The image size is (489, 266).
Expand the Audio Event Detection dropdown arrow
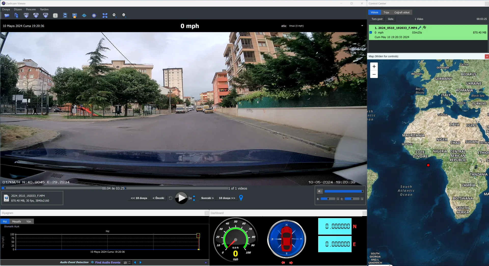click(206, 263)
